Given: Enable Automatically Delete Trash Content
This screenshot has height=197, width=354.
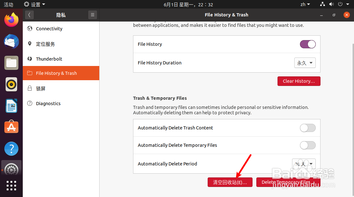Looking at the screenshot, I should click(308, 128).
